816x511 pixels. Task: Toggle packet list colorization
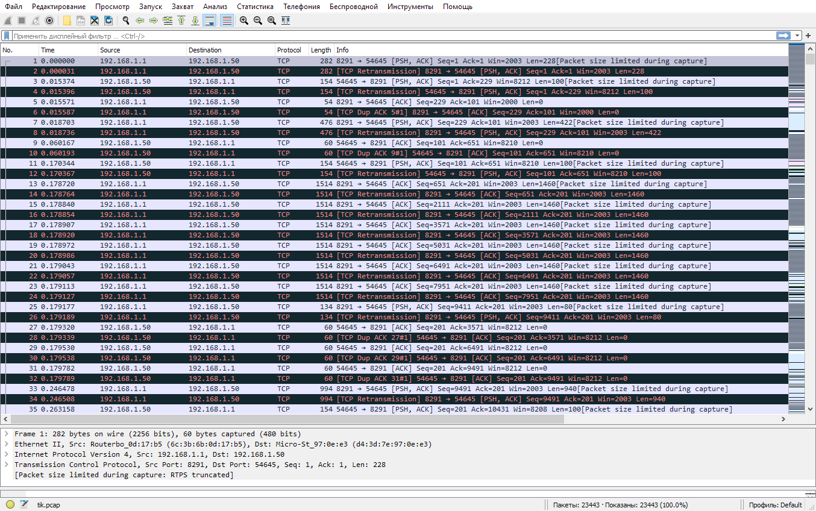pyautogui.click(x=227, y=20)
